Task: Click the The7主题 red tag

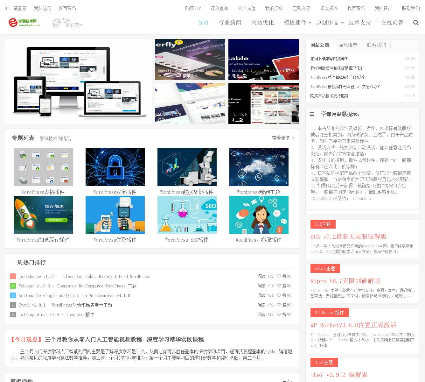Action: pyautogui.click(x=324, y=362)
